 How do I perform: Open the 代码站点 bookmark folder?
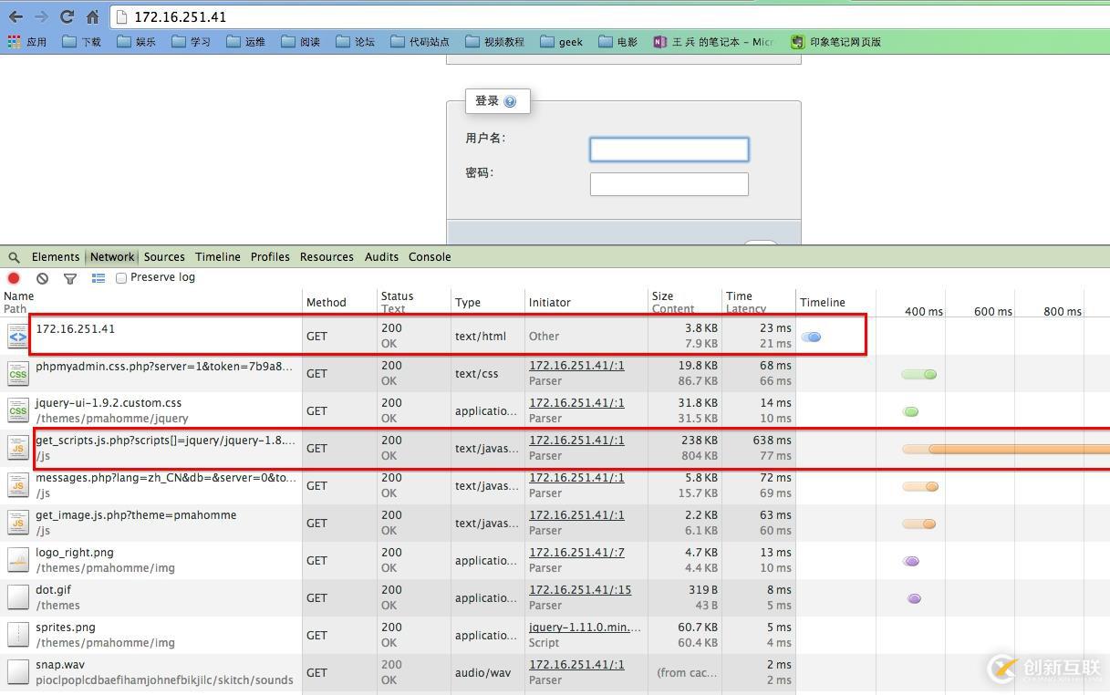click(420, 42)
